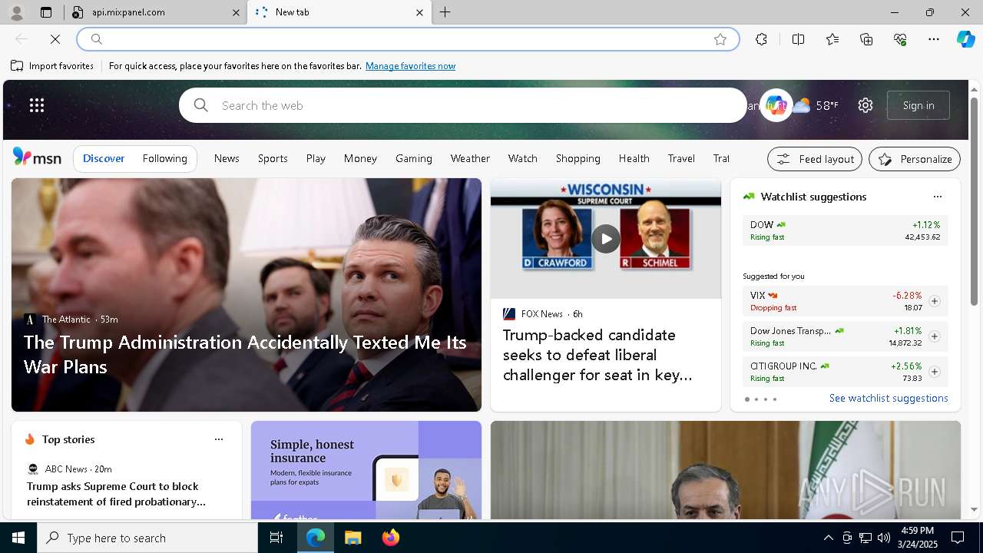Open the Sports category
The height and width of the screenshot is (553, 983).
[x=273, y=158]
